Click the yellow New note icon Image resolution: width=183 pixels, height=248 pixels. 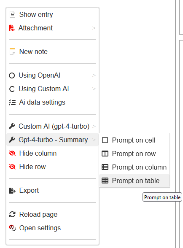pyautogui.click(x=12, y=51)
